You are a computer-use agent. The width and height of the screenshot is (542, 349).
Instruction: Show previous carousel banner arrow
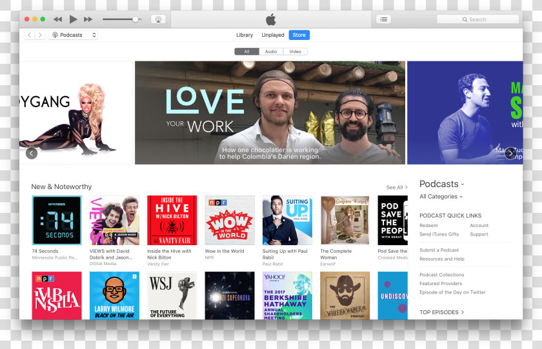point(32,153)
